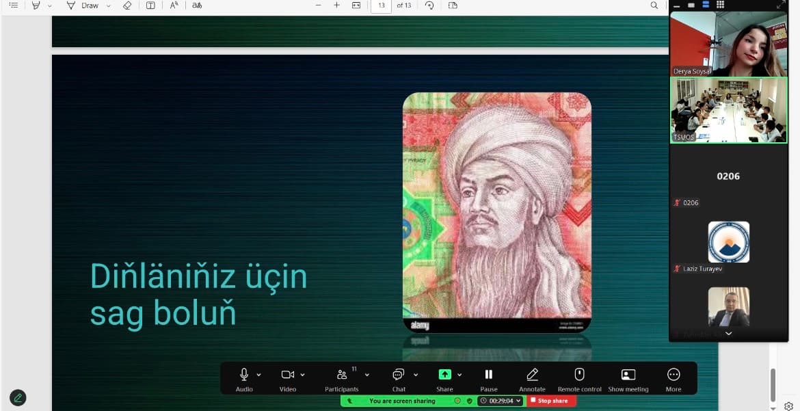Switch video panel to single speaker view
The width and height of the screenshot is (800, 411).
[x=691, y=5]
